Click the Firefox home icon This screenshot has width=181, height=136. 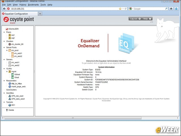[x=171, y=9]
